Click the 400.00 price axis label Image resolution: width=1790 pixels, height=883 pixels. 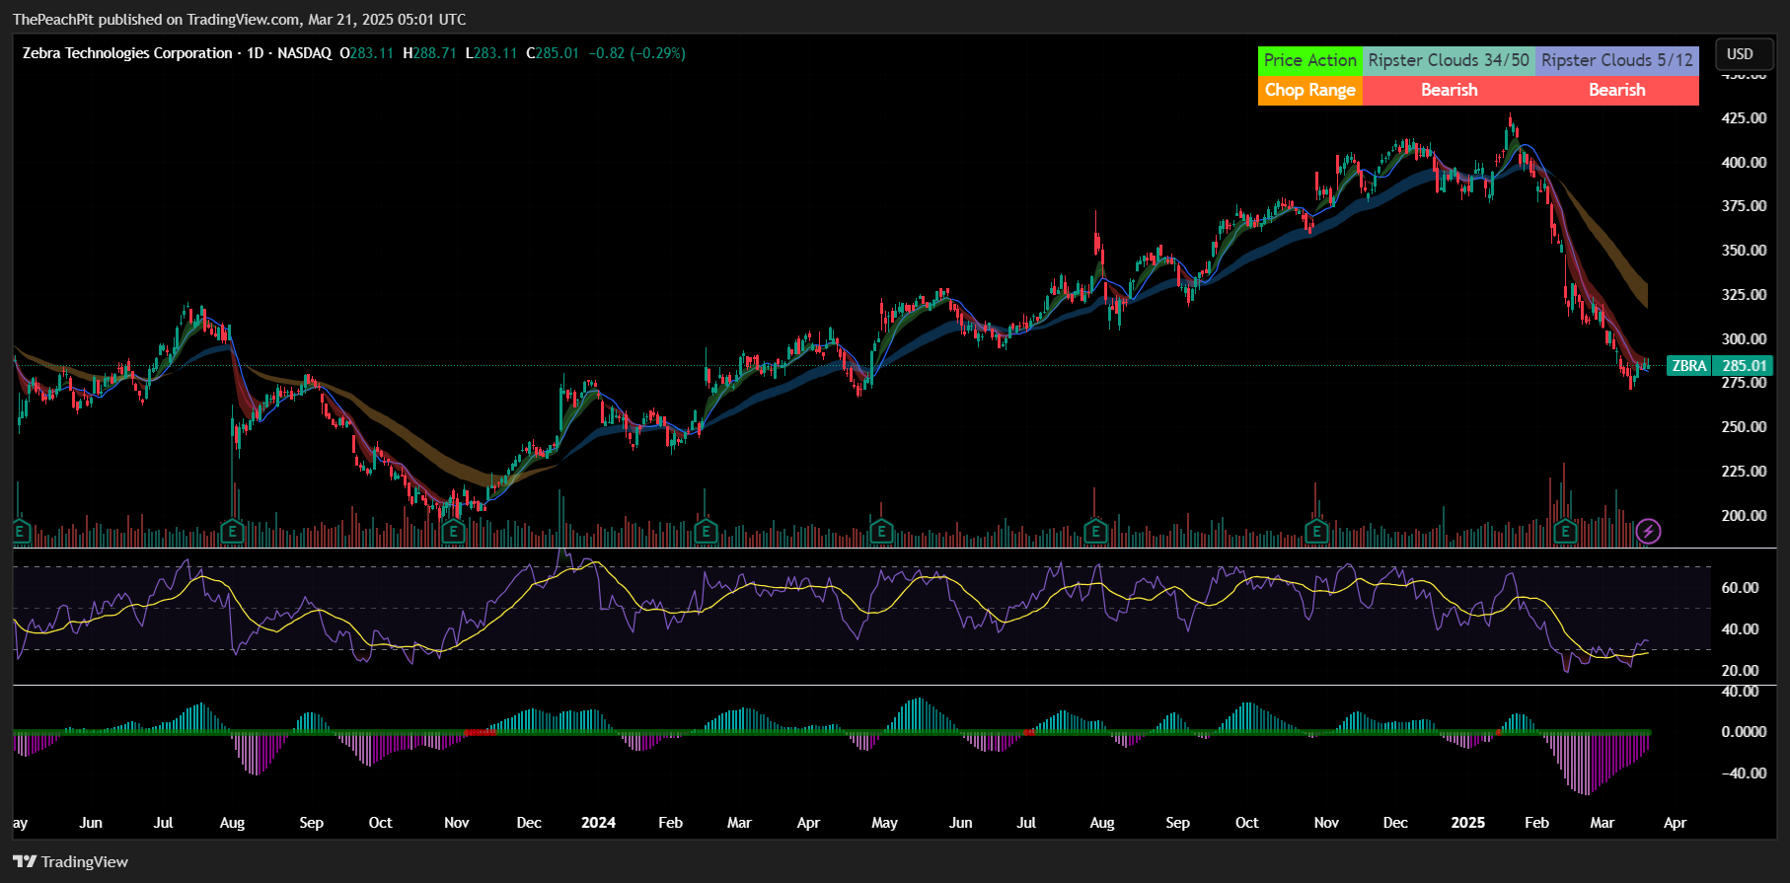tap(1744, 163)
